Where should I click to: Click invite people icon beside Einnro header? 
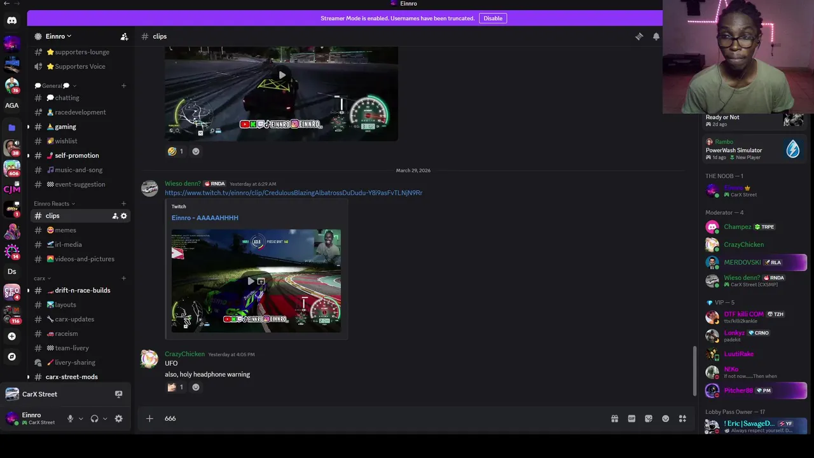[124, 36]
